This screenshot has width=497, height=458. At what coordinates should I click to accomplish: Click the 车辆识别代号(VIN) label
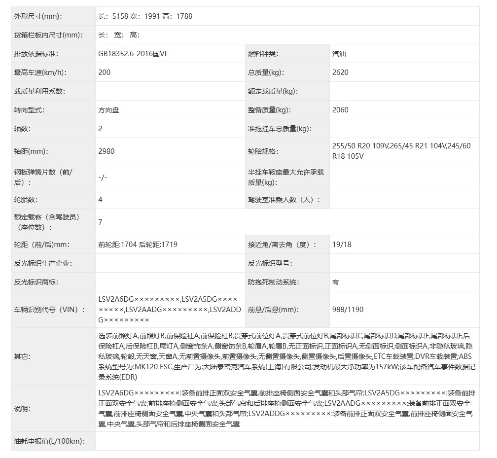(49, 310)
